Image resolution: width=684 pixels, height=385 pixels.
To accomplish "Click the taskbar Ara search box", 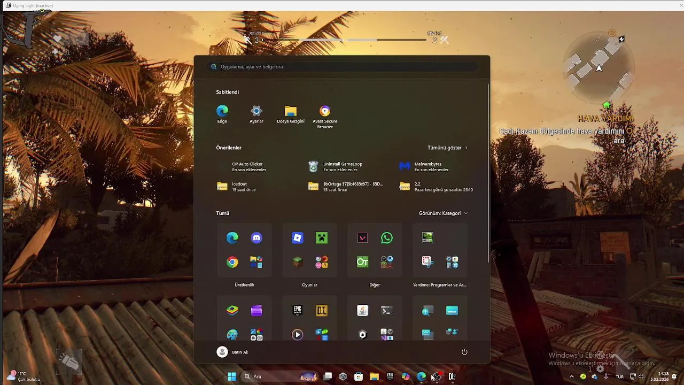I will pyautogui.click(x=281, y=376).
